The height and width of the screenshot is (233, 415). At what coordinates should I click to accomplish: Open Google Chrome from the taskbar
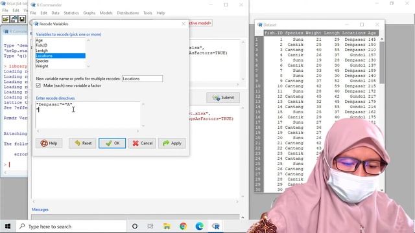[183, 227]
